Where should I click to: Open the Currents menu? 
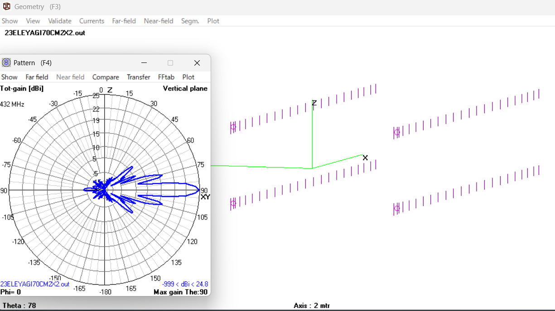(92, 21)
